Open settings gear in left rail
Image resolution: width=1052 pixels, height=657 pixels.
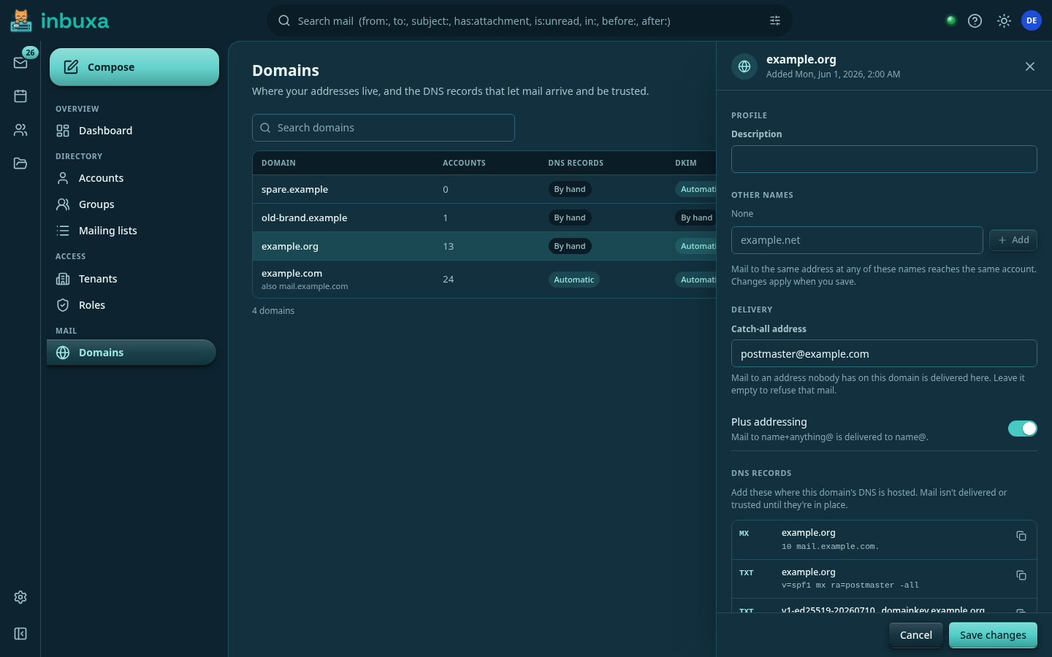[20, 597]
